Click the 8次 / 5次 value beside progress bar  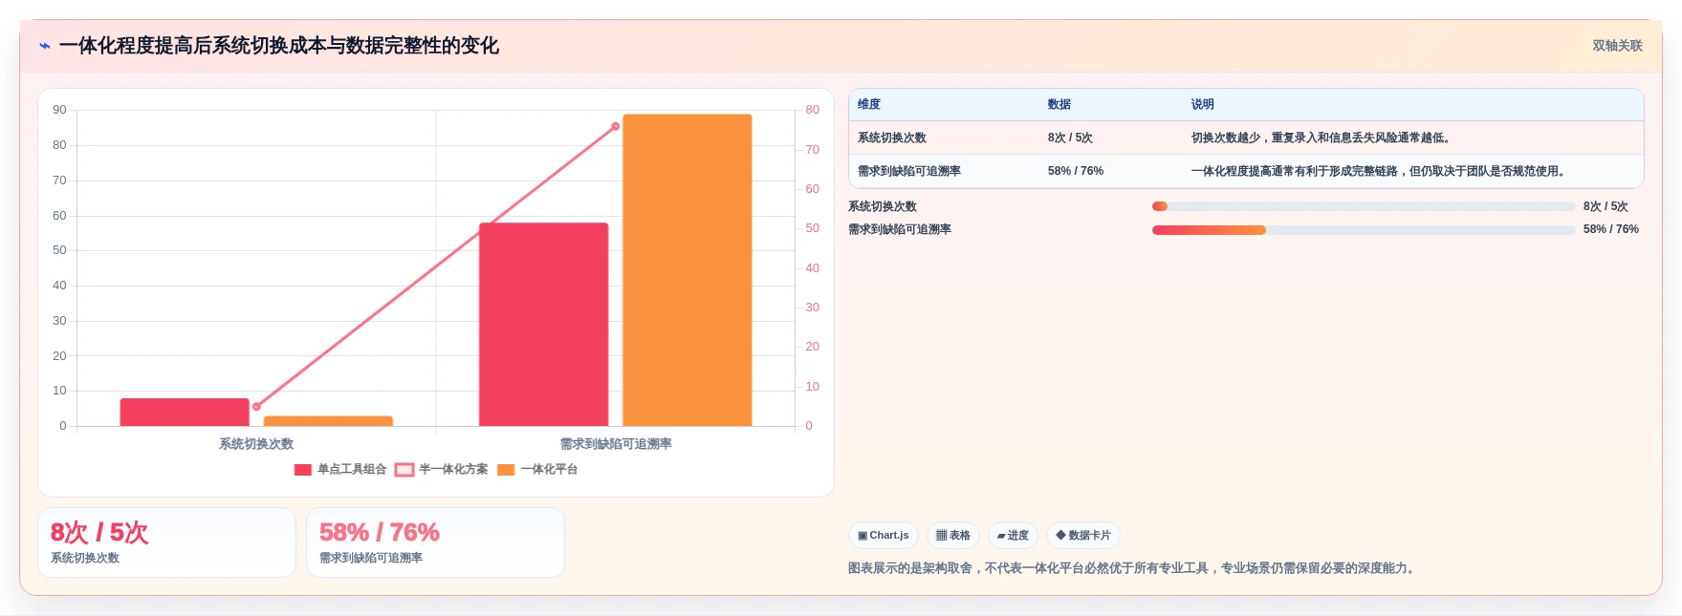click(x=1606, y=206)
